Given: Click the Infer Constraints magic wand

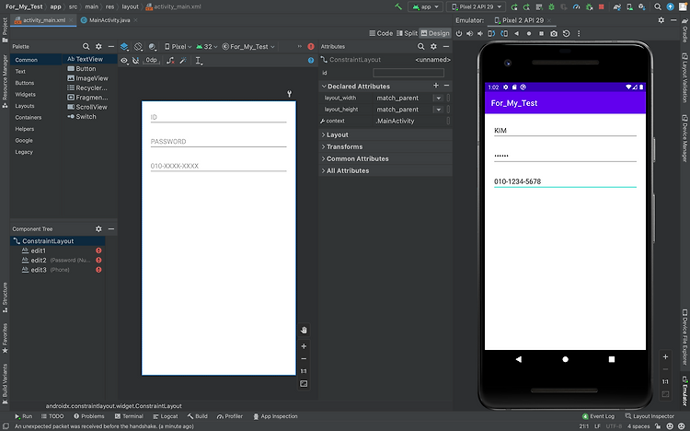Looking at the screenshot, I should tap(183, 61).
